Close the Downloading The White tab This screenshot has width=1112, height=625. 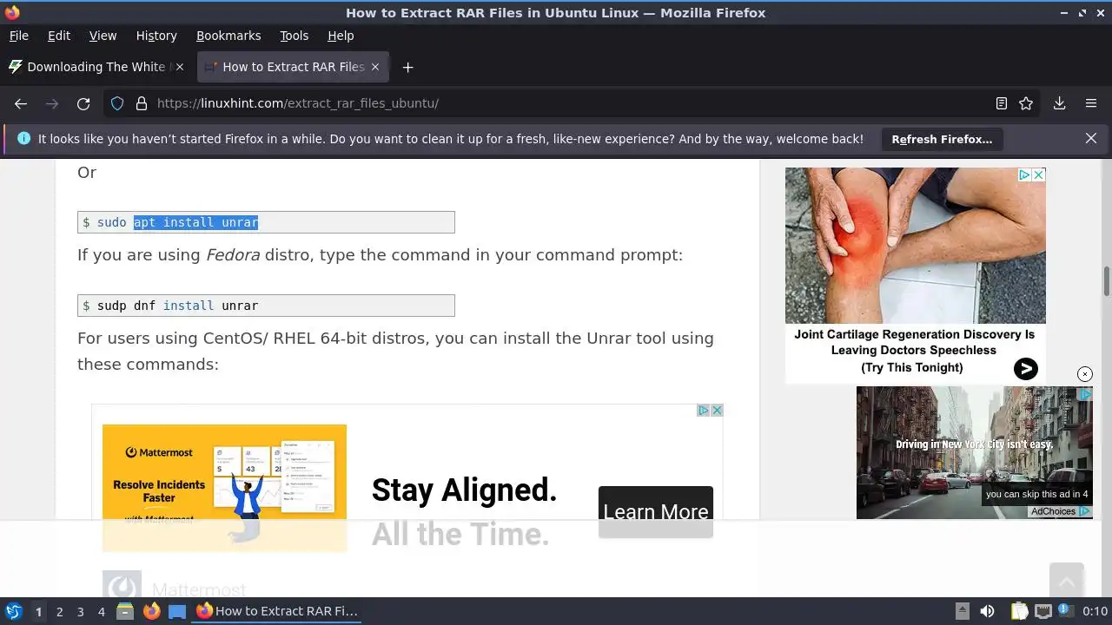180,67
